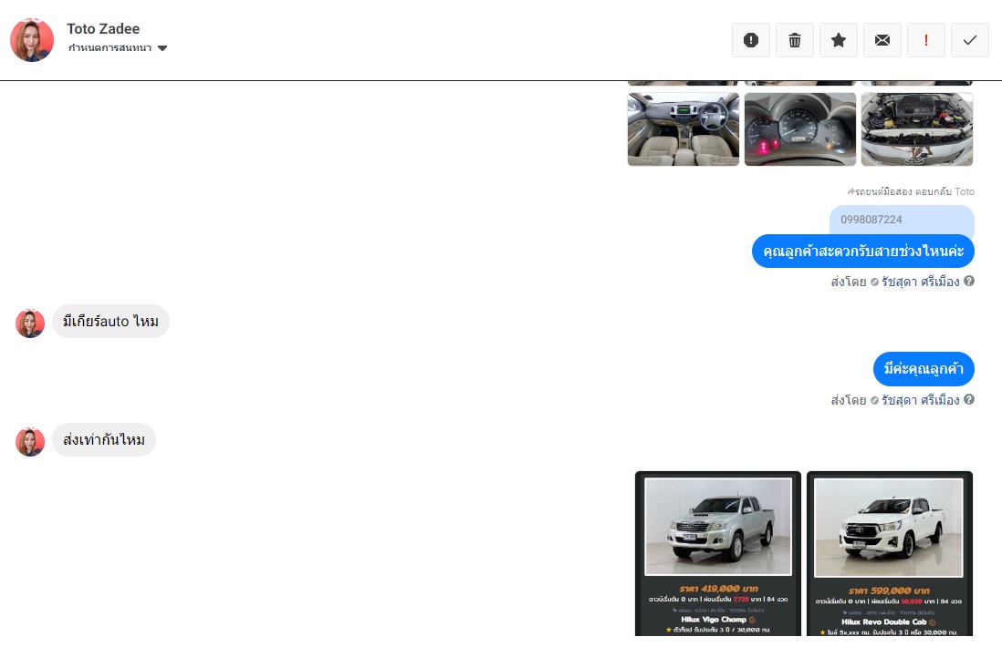Open the car interior dashboard photo
The height and width of the screenshot is (647, 1002).
pos(684,129)
